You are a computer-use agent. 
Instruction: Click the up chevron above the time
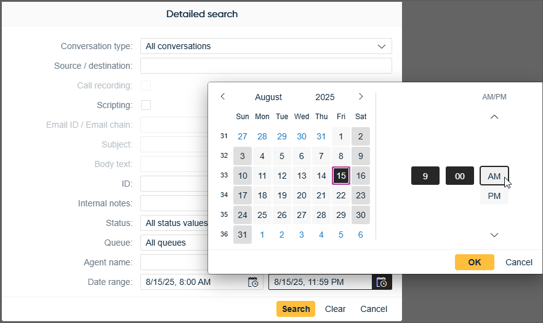click(494, 117)
